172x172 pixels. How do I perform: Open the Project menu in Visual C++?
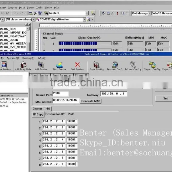[13, 7]
